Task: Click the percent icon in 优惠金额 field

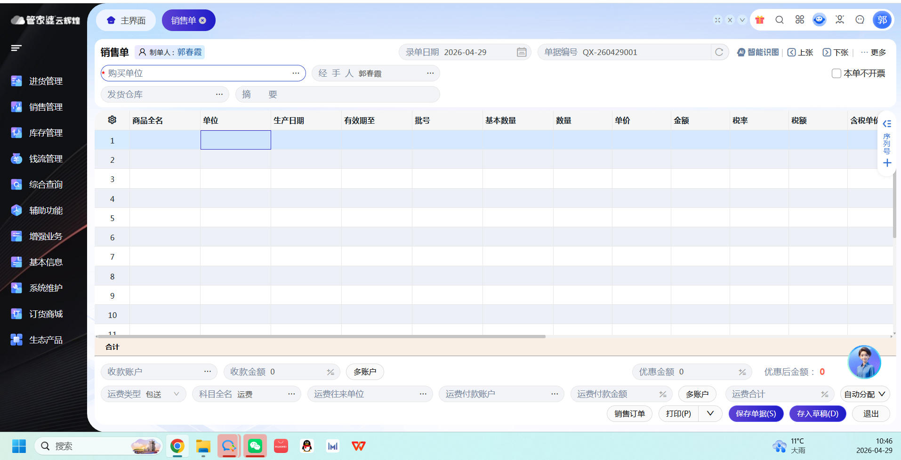Action: coord(742,372)
